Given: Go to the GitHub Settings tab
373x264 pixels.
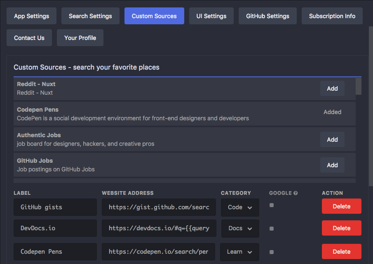Looking at the screenshot, I should point(267,16).
